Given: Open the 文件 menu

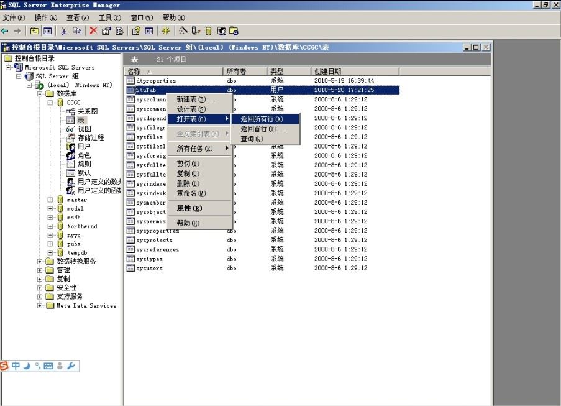Looking at the screenshot, I should [14, 17].
